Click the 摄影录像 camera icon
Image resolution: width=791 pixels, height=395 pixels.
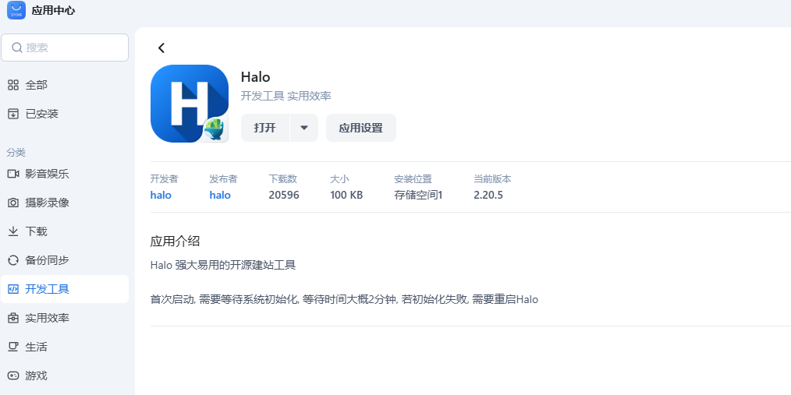(x=13, y=203)
